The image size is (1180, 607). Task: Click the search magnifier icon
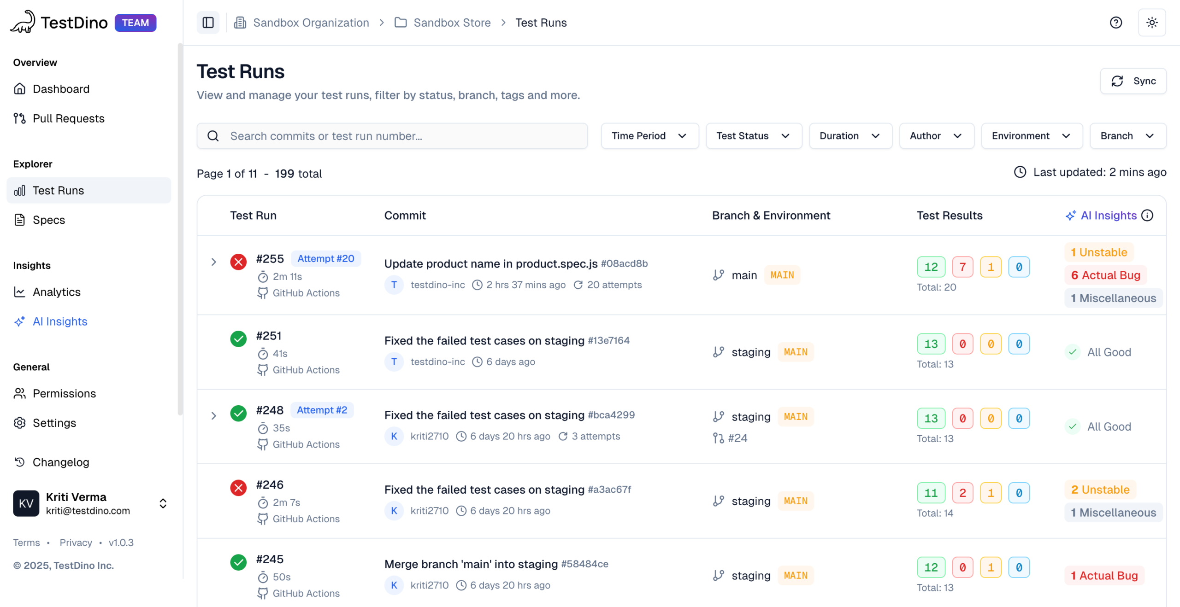tap(213, 136)
